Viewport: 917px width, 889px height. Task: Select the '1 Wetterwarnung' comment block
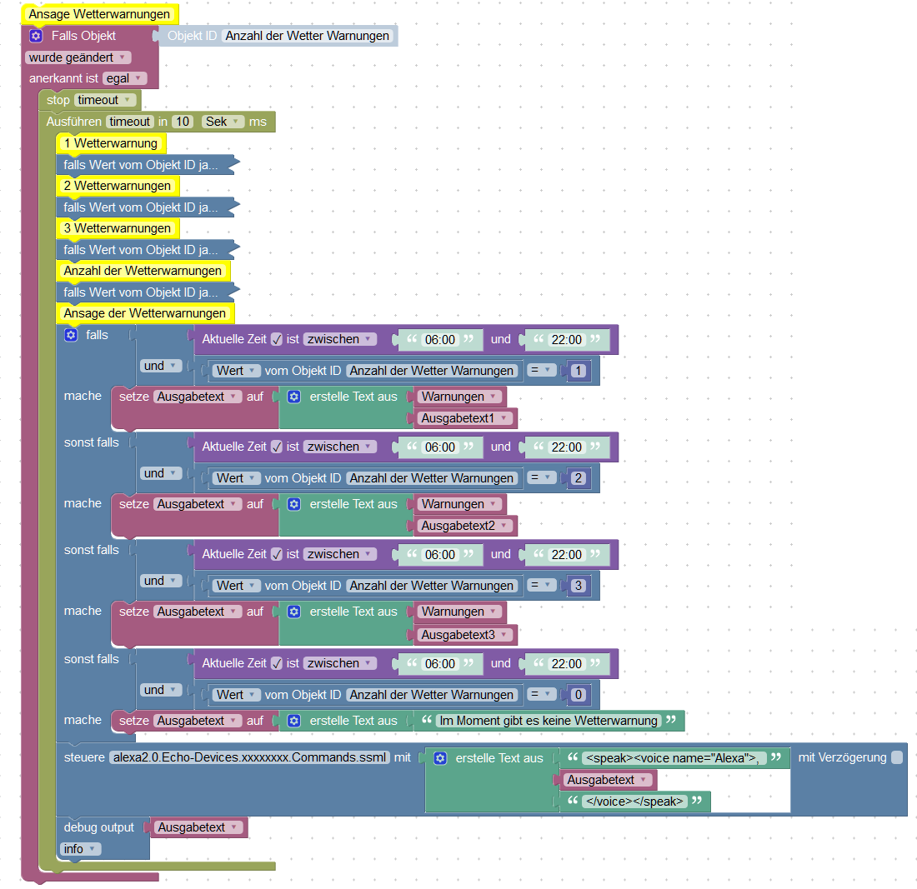(x=111, y=143)
